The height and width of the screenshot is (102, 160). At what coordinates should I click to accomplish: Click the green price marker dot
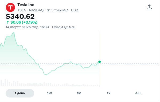pyautogui.click(x=100, y=62)
